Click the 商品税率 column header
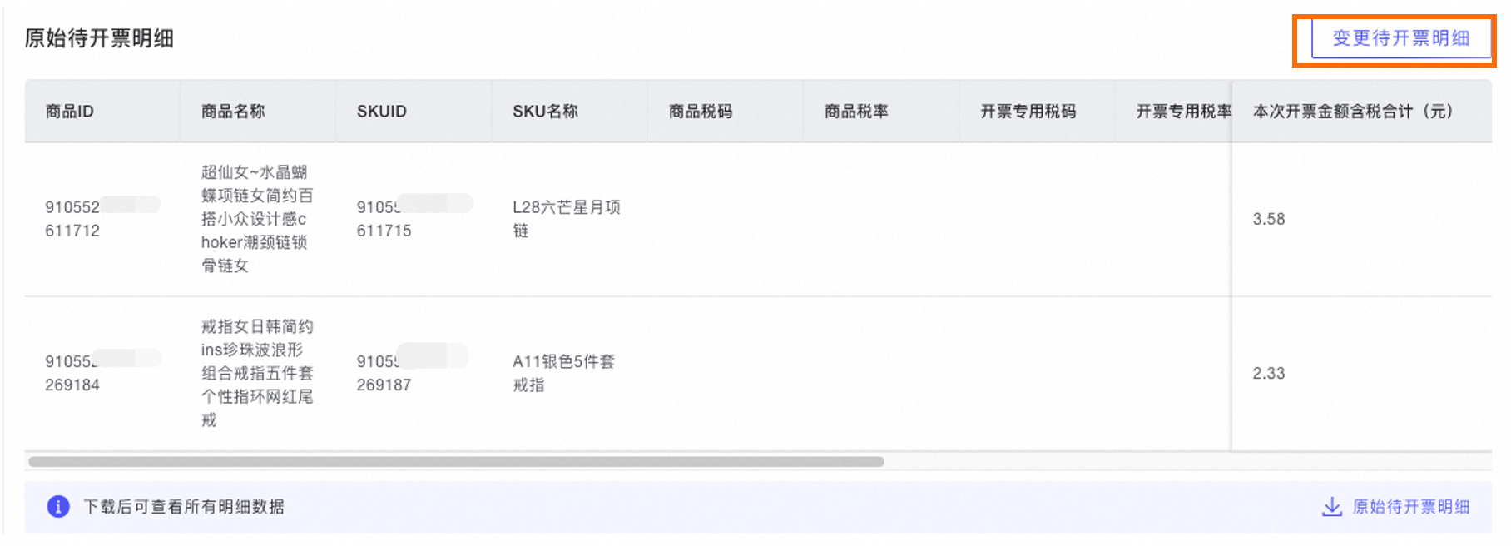The height and width of the screenshot is (546, 1511). (x=856, y=112)
